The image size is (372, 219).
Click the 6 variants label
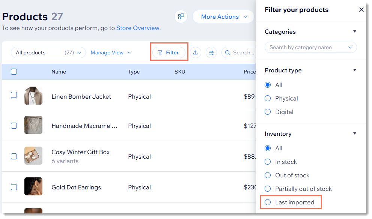(65, 161)
